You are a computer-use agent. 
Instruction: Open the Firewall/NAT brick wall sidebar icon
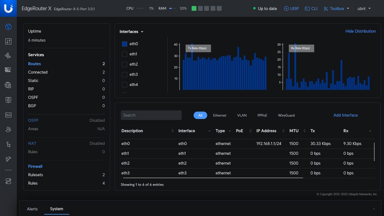pyautogui.click(x=8, y=70)
